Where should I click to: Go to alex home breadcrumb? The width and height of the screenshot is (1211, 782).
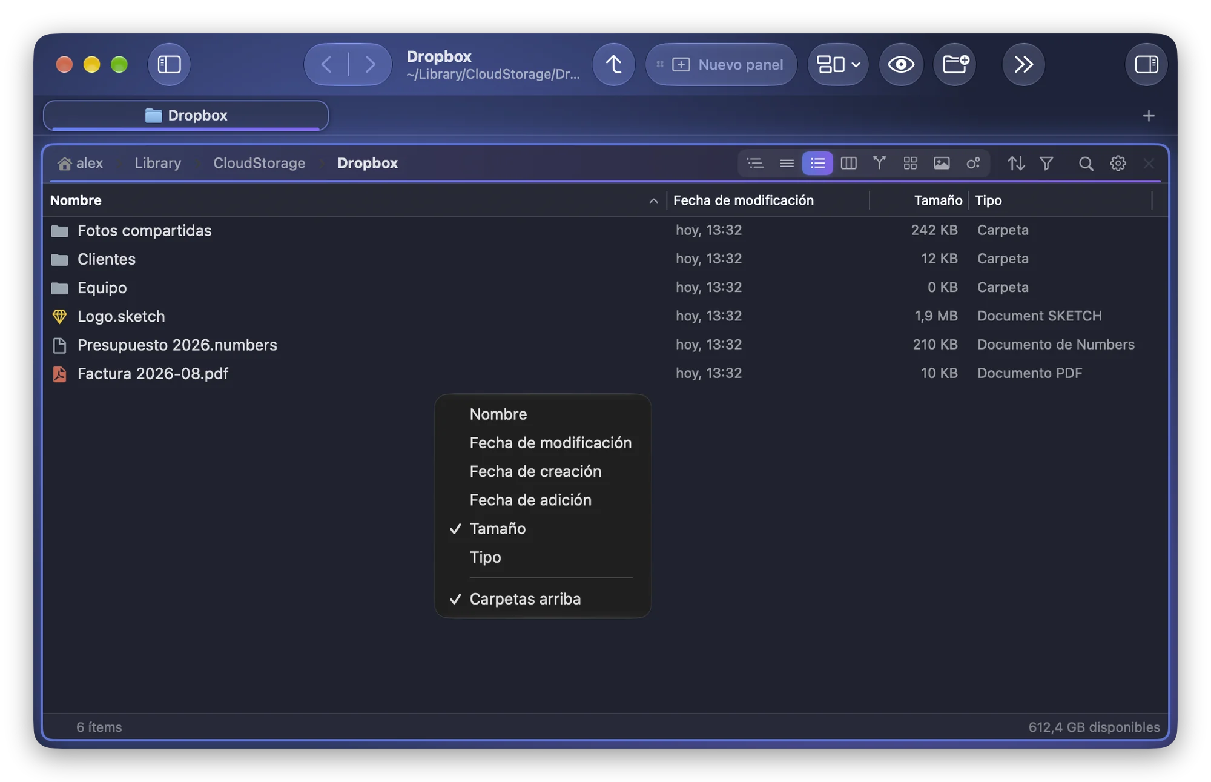click(x=81, y=163)
